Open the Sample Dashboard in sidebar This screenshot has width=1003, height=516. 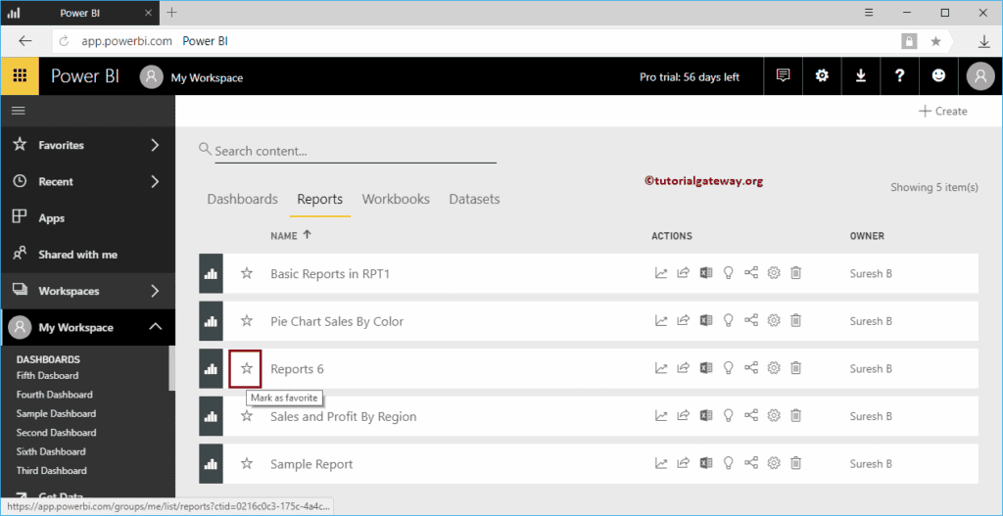coord(56,414)
